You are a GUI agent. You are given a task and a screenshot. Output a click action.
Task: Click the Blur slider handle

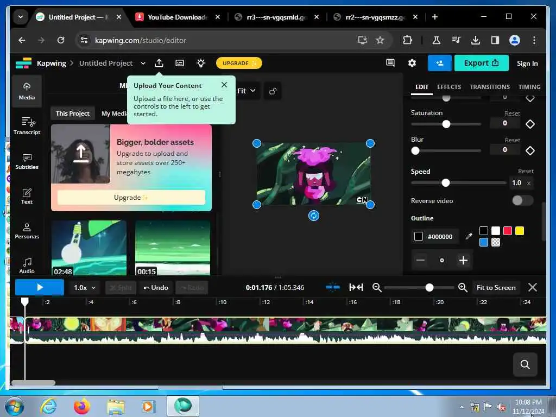(x=415, y=151)
